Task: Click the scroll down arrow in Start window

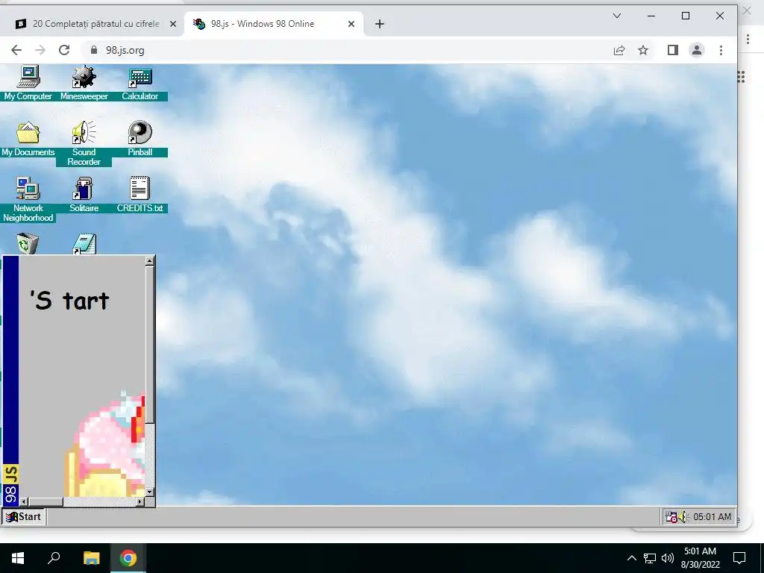Action: point(149,492)
